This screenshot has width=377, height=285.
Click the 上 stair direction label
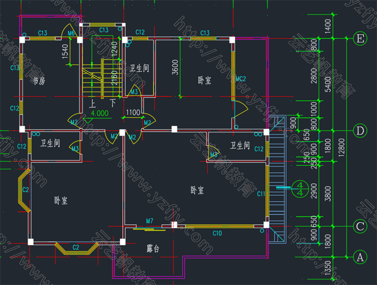click(93, 104)
